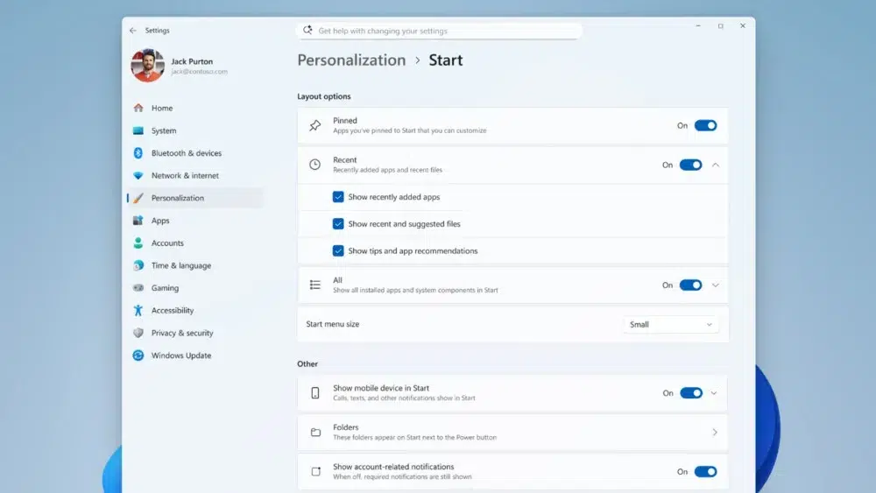
Task: Click the Other section heading
Action: point(307,363)
